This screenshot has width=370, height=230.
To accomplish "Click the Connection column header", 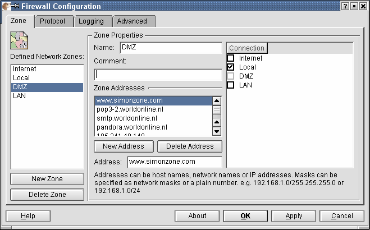I will click(246, 48).
